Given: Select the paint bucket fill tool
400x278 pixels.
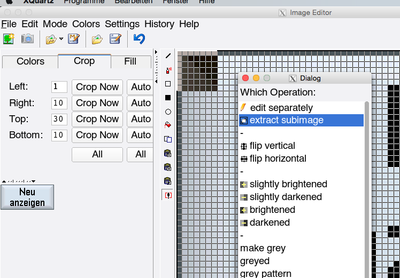Looking at the screenshot, I should pos(168,125).
